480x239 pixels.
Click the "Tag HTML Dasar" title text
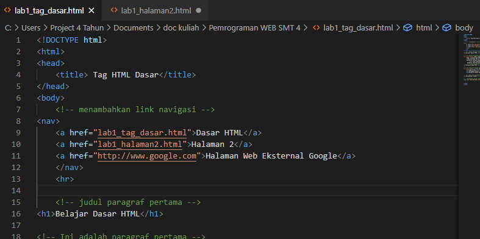coord(126,75)
